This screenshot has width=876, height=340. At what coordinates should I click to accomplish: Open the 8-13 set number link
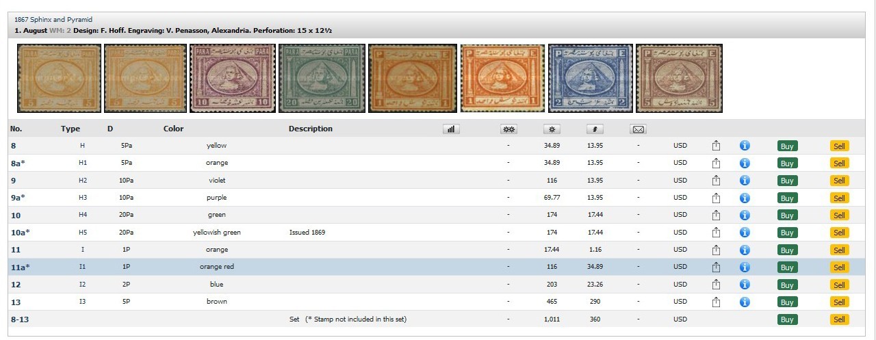pos(20,319)
